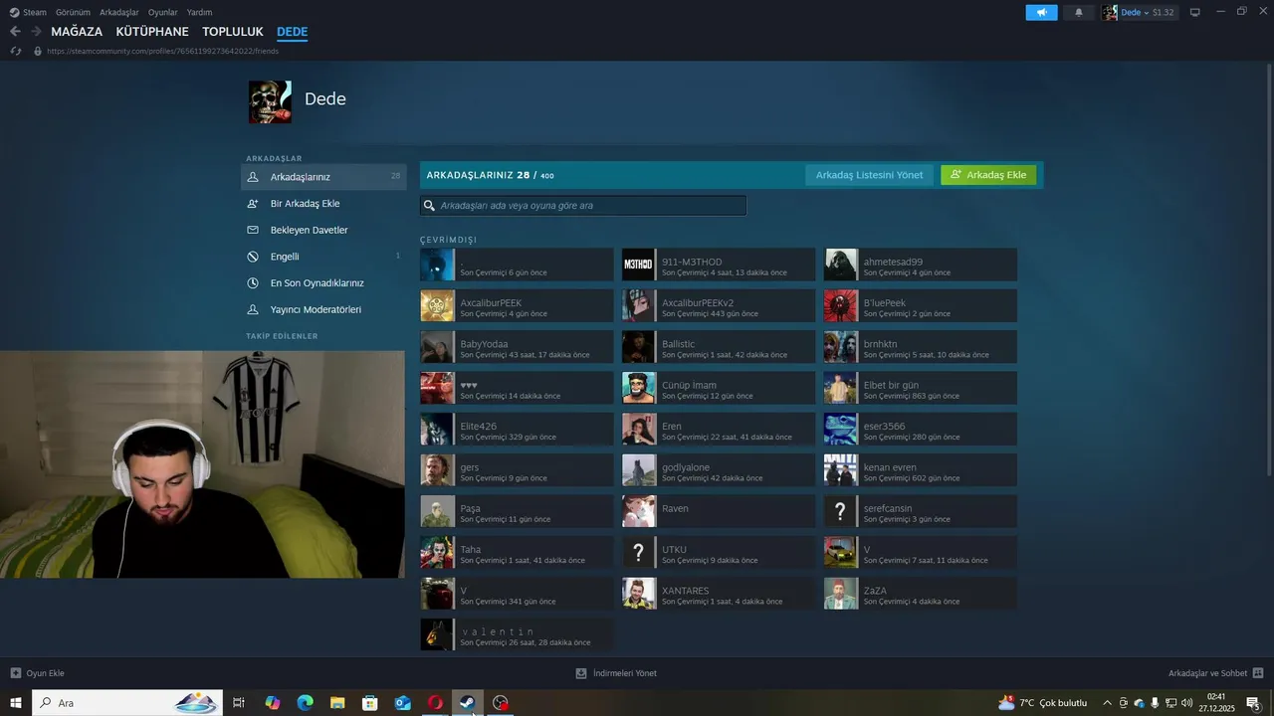The width and height of the screenshot is (1274, 716).
Task: Go back with the Steam back arrow
Action: tap(15, 32)
